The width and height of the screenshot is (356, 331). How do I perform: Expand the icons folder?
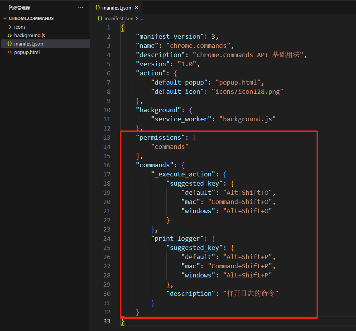10,27
